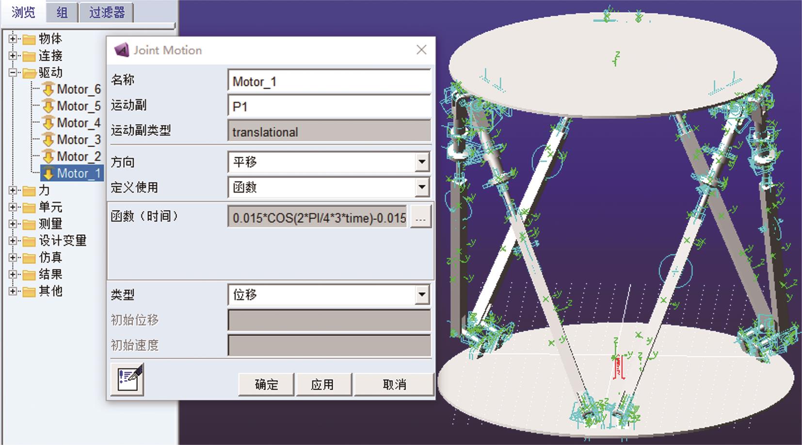Select the Motor_5 motion icon in tree

[x=48, y=106]
